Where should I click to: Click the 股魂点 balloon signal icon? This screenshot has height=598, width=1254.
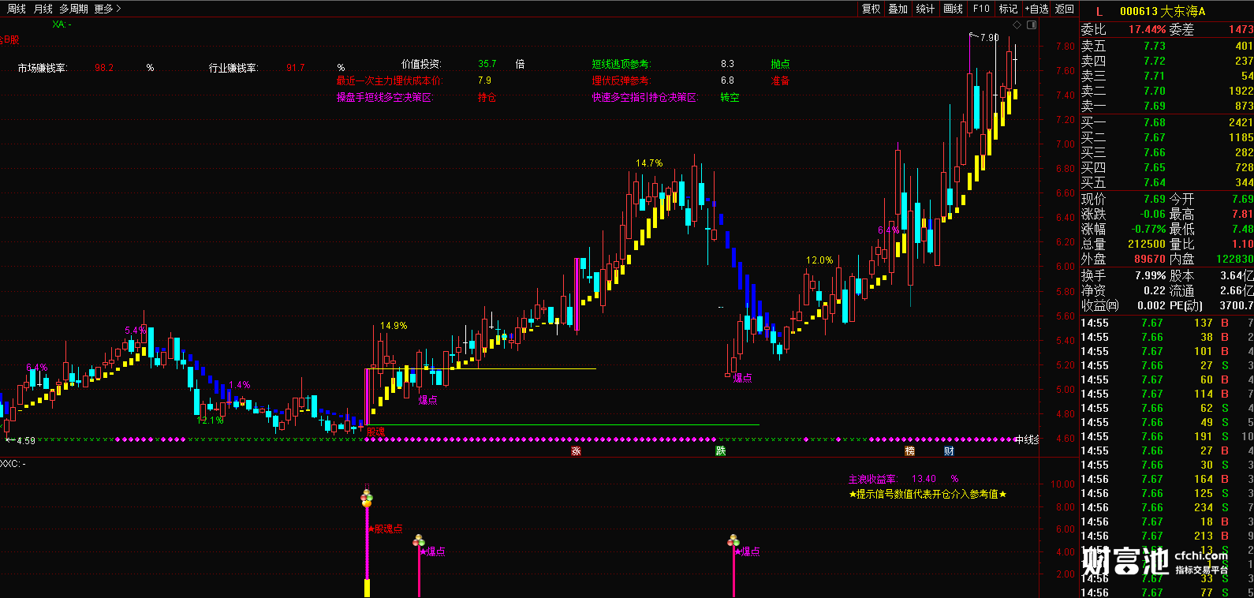[x=366, y=498]
